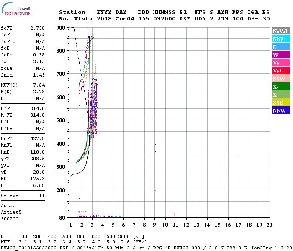Click the hmF2 value 427.8
The height and width of the screenshot is (251, 293).
pos(37,138)
